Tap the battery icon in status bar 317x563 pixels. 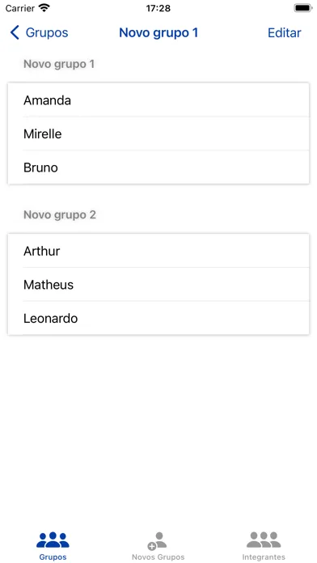(303, 8)
